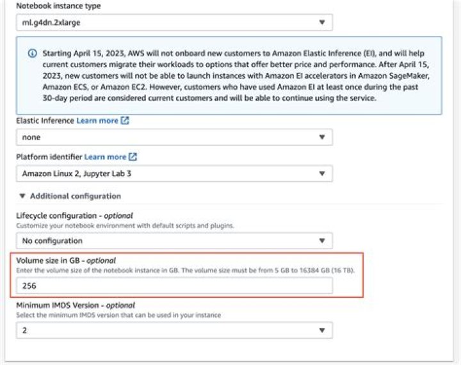Open Learn more link for Platform identifier
The height and width of the screenshot is (365, 461).
(x=105, y=157)
